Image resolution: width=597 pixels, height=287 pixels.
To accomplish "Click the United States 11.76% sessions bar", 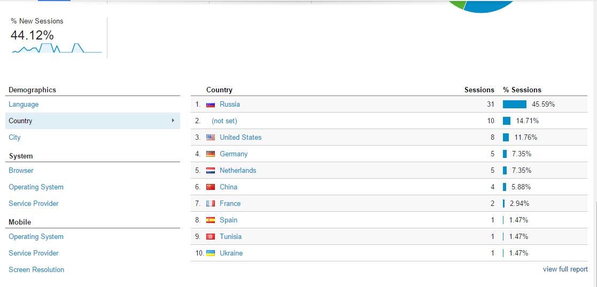I will point(506,137).
